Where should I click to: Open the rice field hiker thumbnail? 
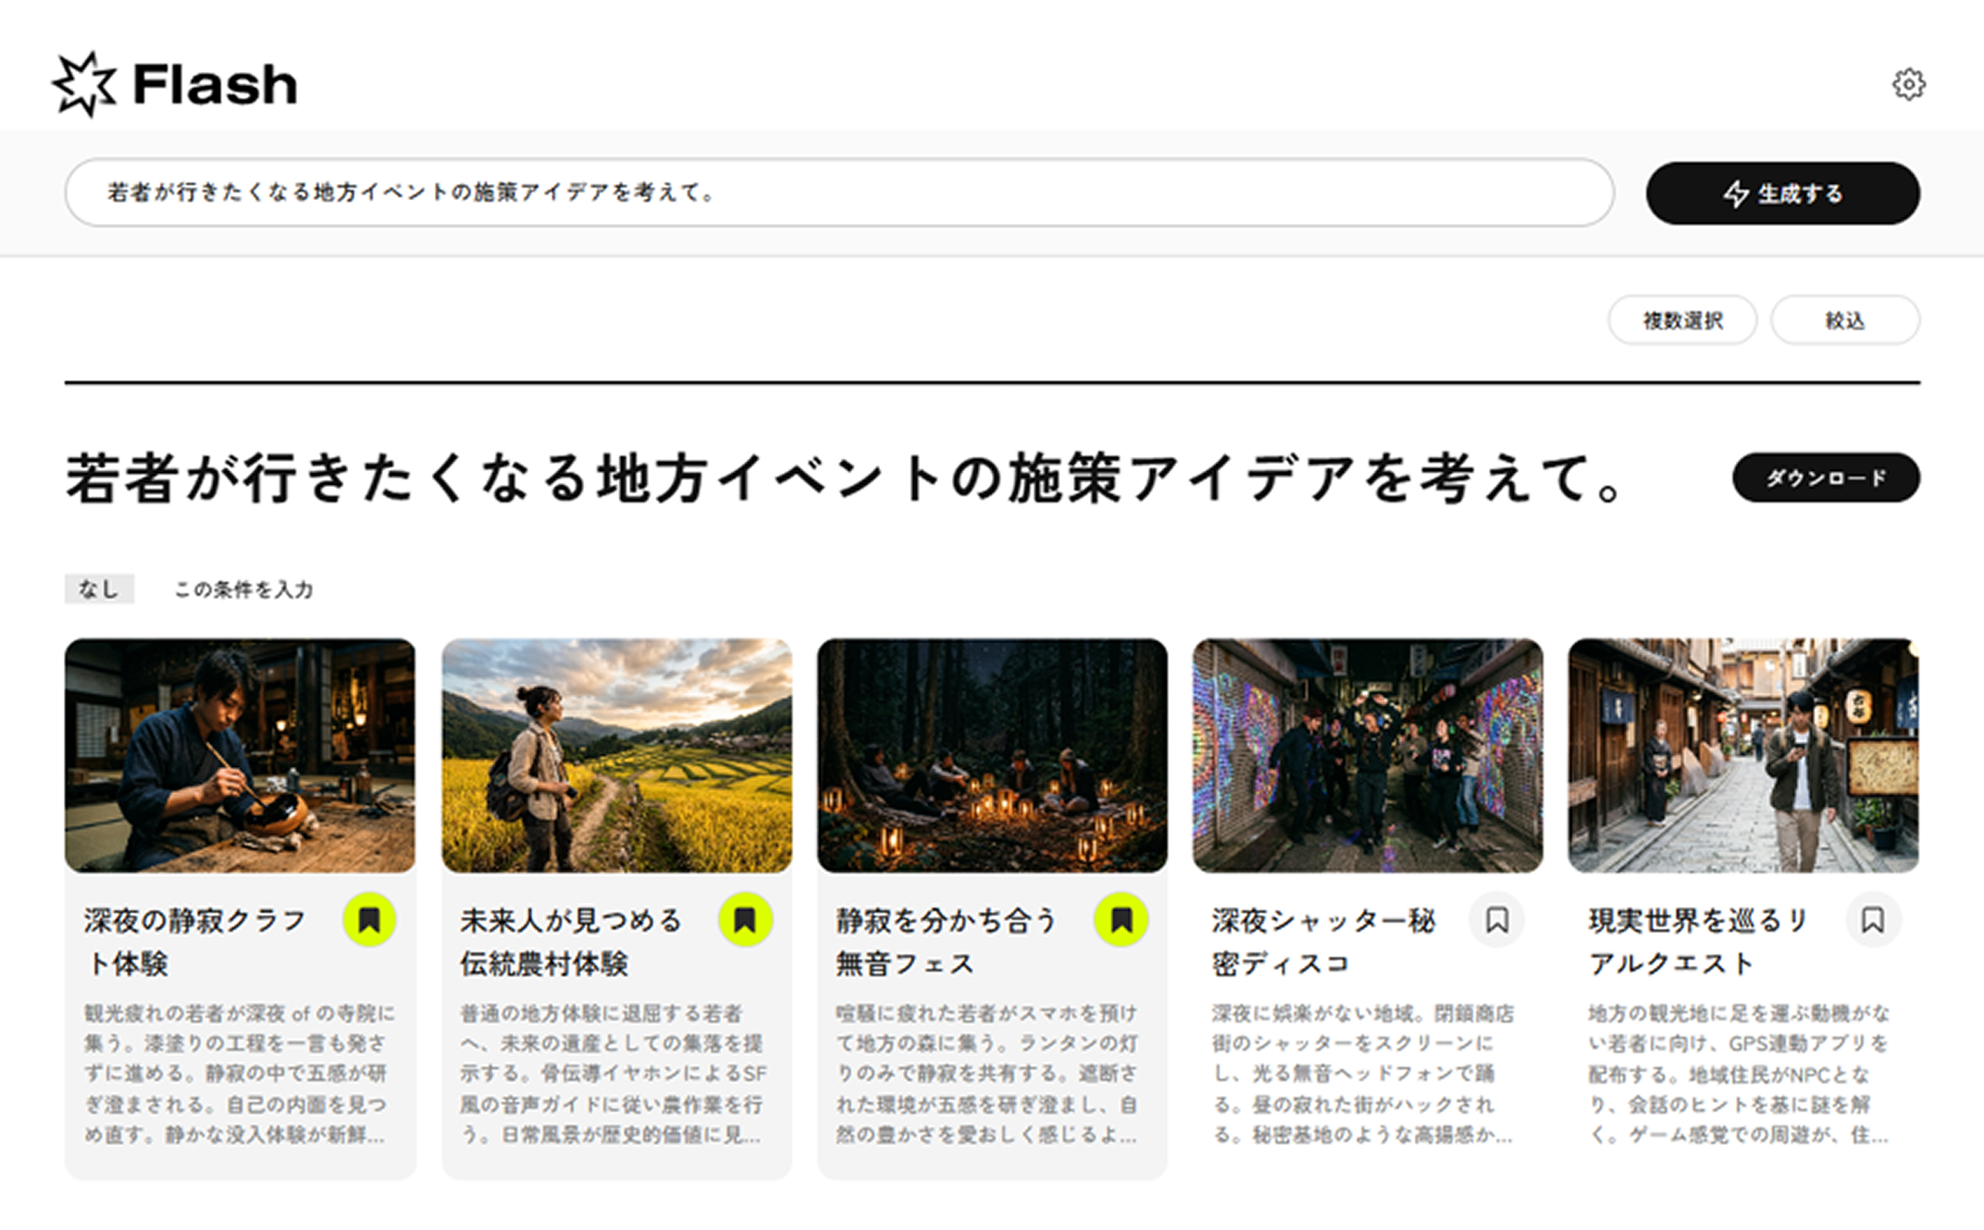(616, 755)
